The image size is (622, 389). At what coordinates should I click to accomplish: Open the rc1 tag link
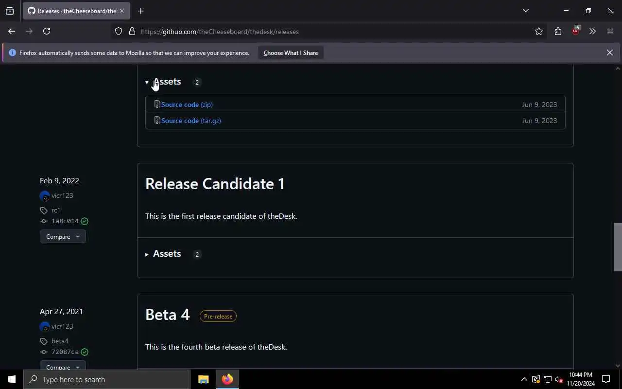56,210
